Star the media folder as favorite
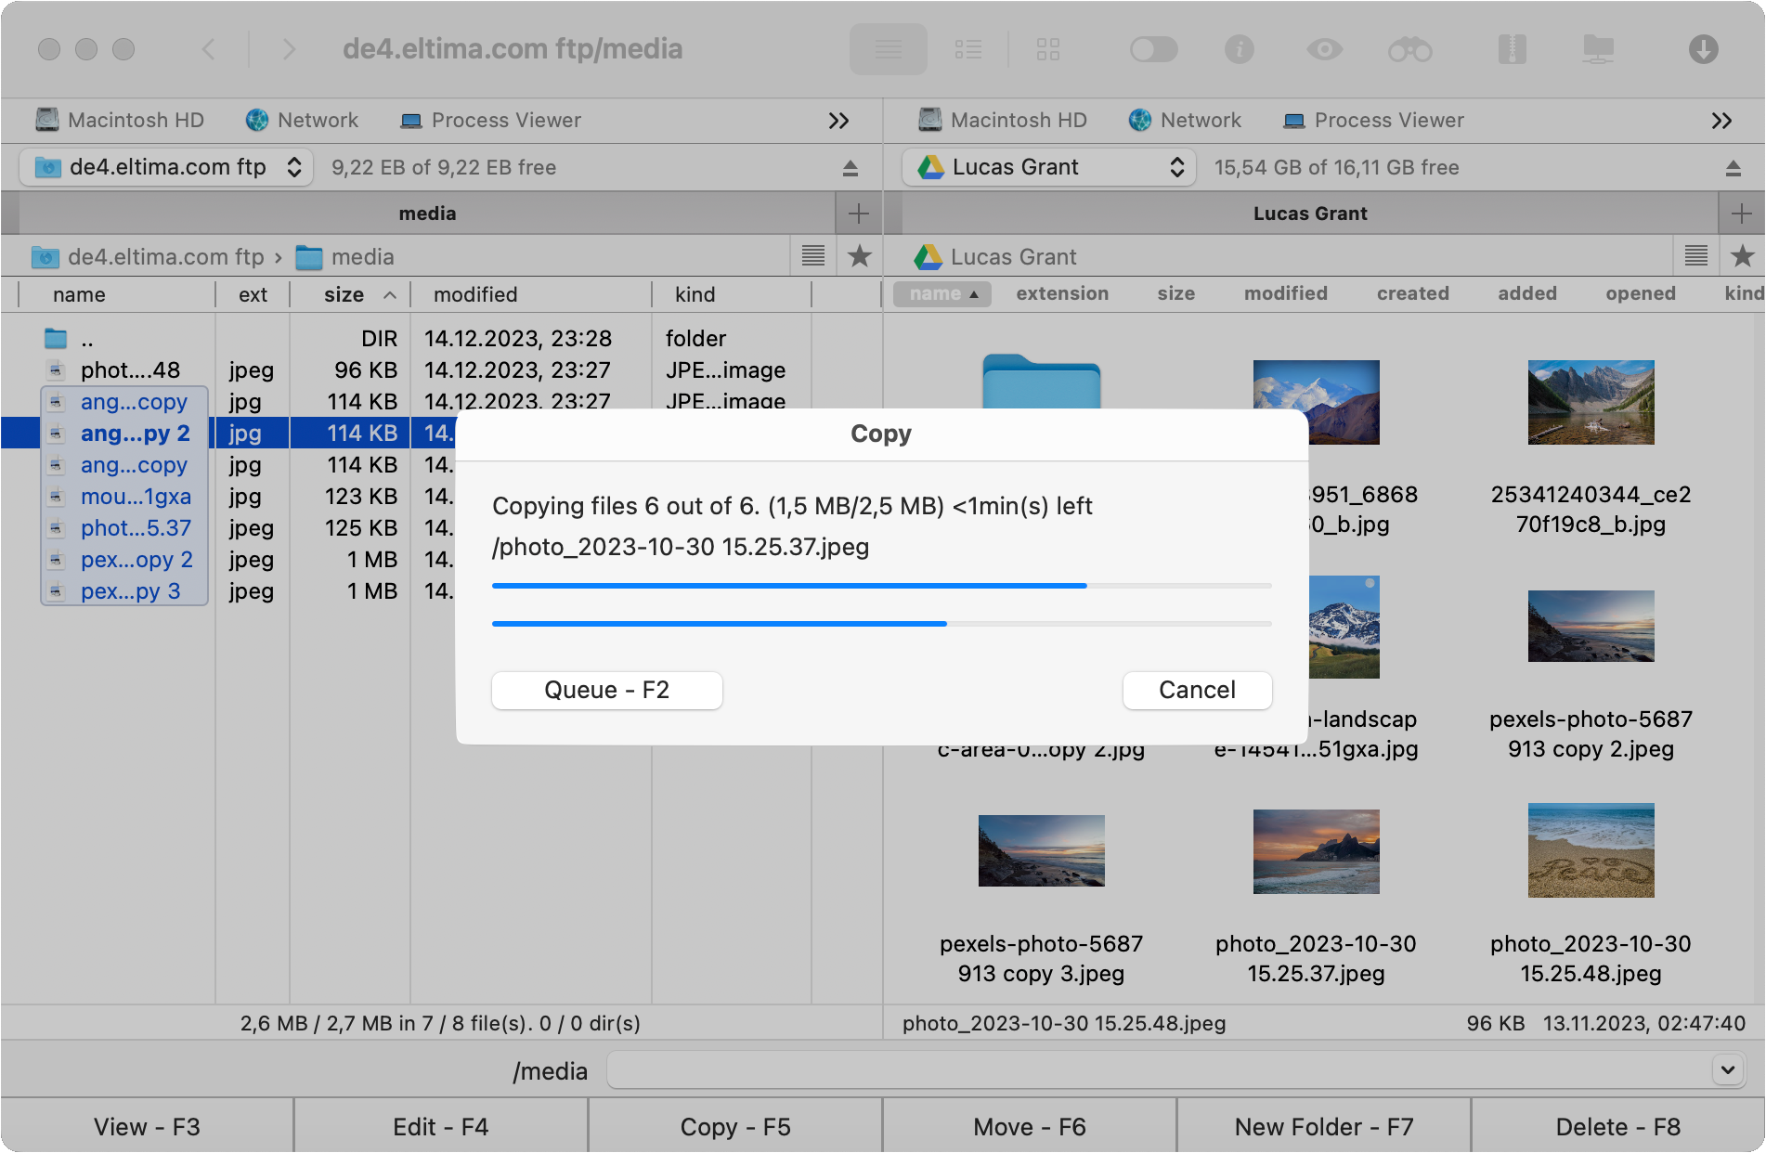This screenshot has height=1153, width=1766. pos(859,256)
